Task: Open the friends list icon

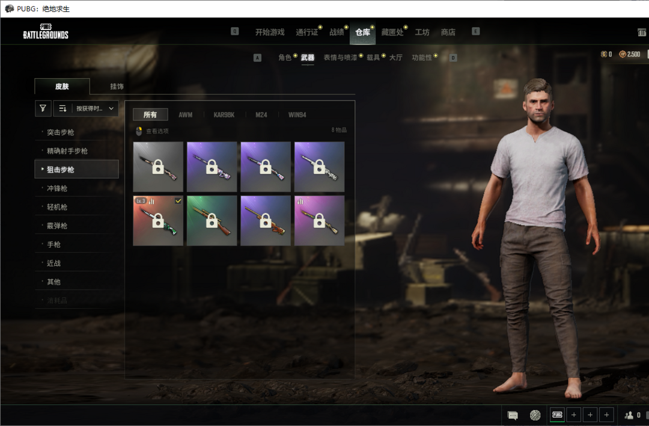Action: tap(629, 415)
